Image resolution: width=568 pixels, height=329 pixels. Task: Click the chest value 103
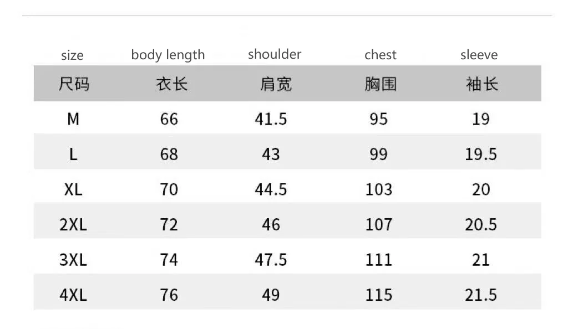[x=379, y=189]
